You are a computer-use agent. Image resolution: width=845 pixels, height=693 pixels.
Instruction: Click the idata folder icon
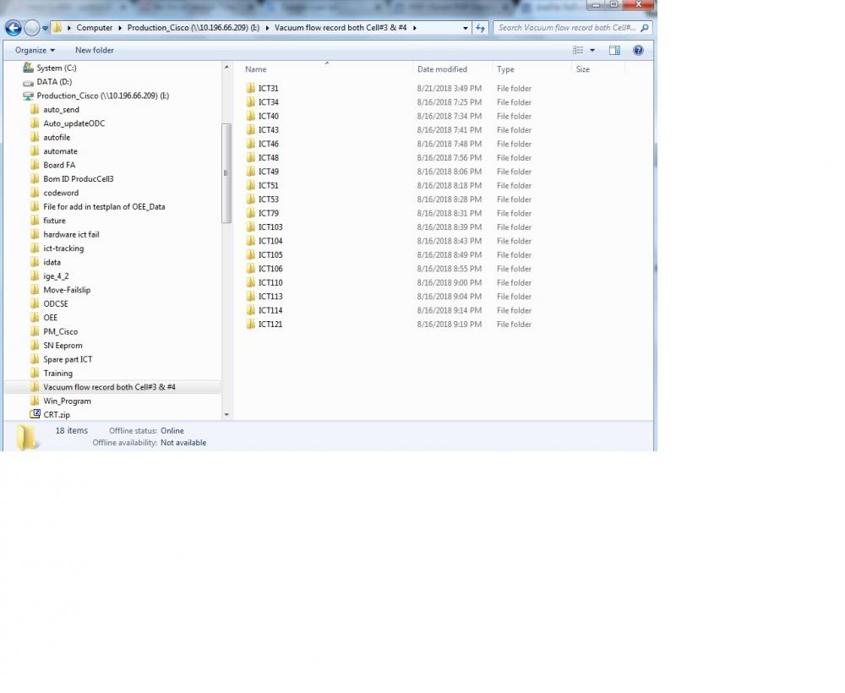(x=35, y=263)
